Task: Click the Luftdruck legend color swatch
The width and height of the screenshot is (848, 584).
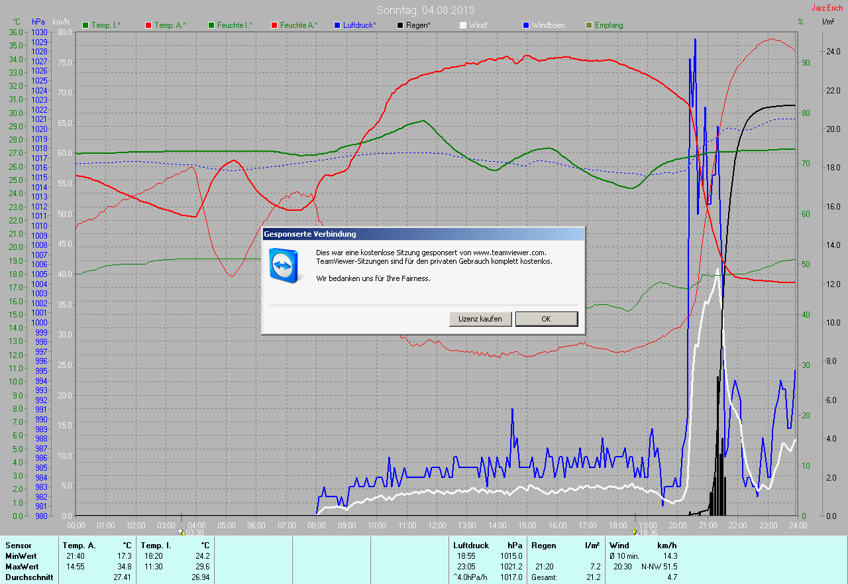Action: point(338,25)
